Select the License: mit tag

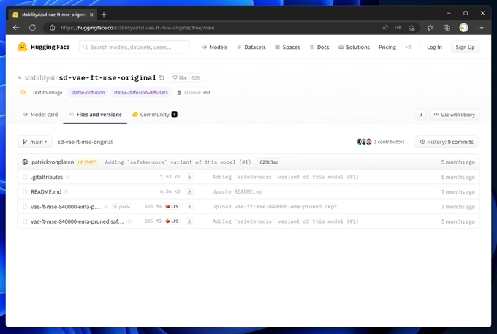[x=194, y=93]
